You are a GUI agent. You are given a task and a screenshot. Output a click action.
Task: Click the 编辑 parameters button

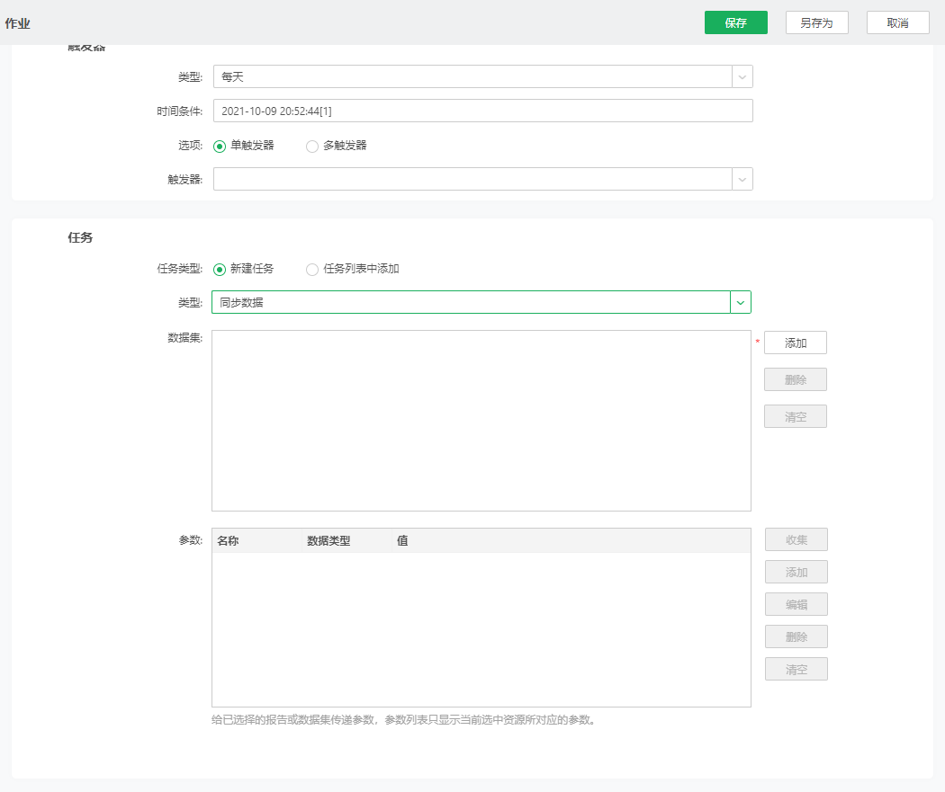click(796, 604)
